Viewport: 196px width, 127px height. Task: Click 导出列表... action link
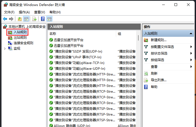coord(159,80)
